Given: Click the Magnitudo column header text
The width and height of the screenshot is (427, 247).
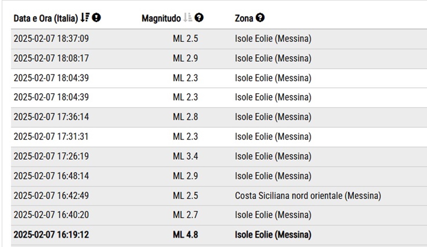Looking at the screenshot, I should (x=161, y=18).
